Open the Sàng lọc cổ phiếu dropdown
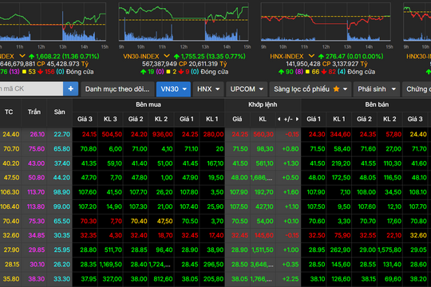The height and width of the screenshot is (287, 431). point(310,89)
